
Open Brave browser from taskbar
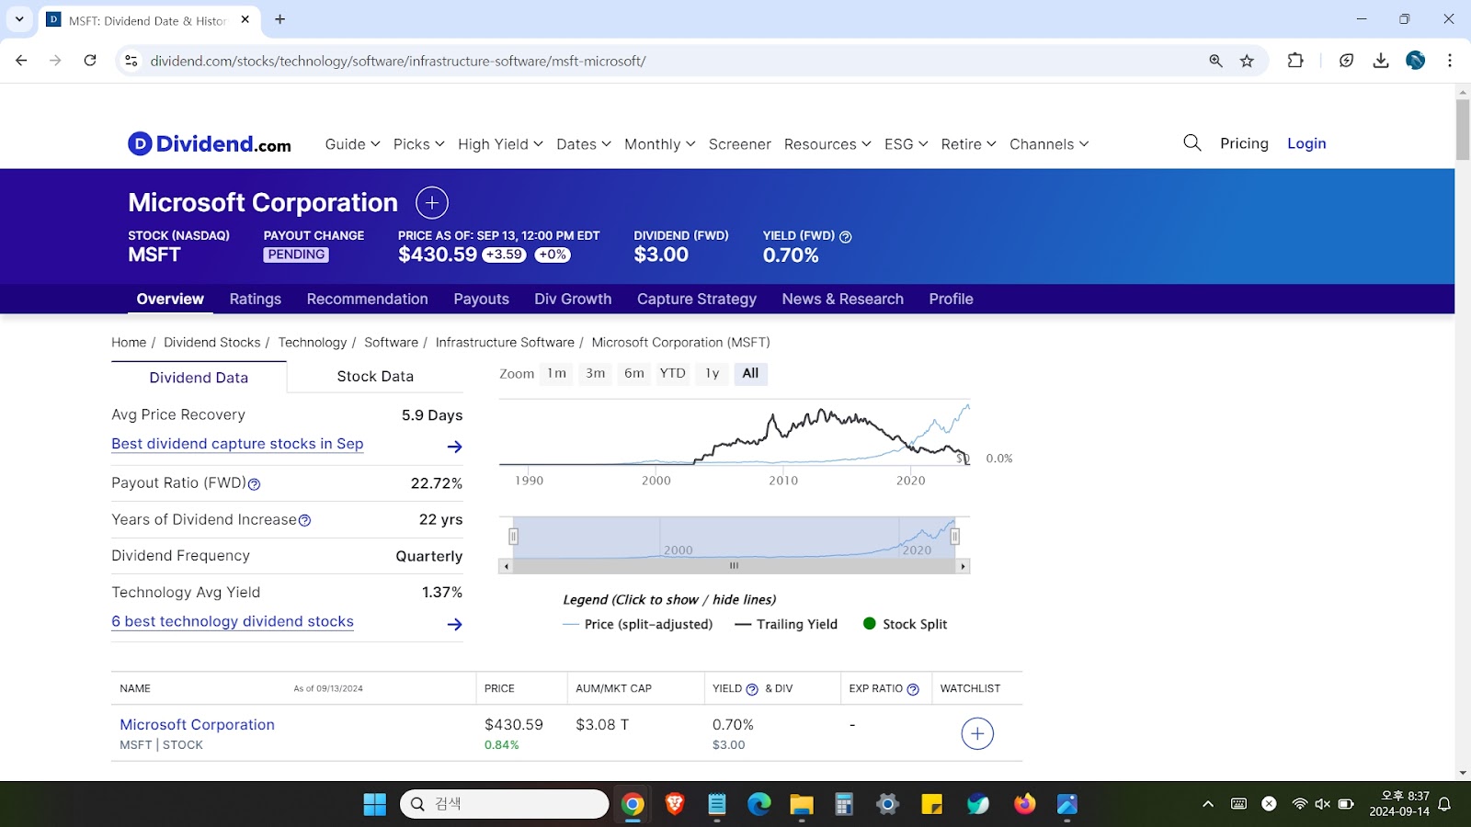tap(675, 804)
